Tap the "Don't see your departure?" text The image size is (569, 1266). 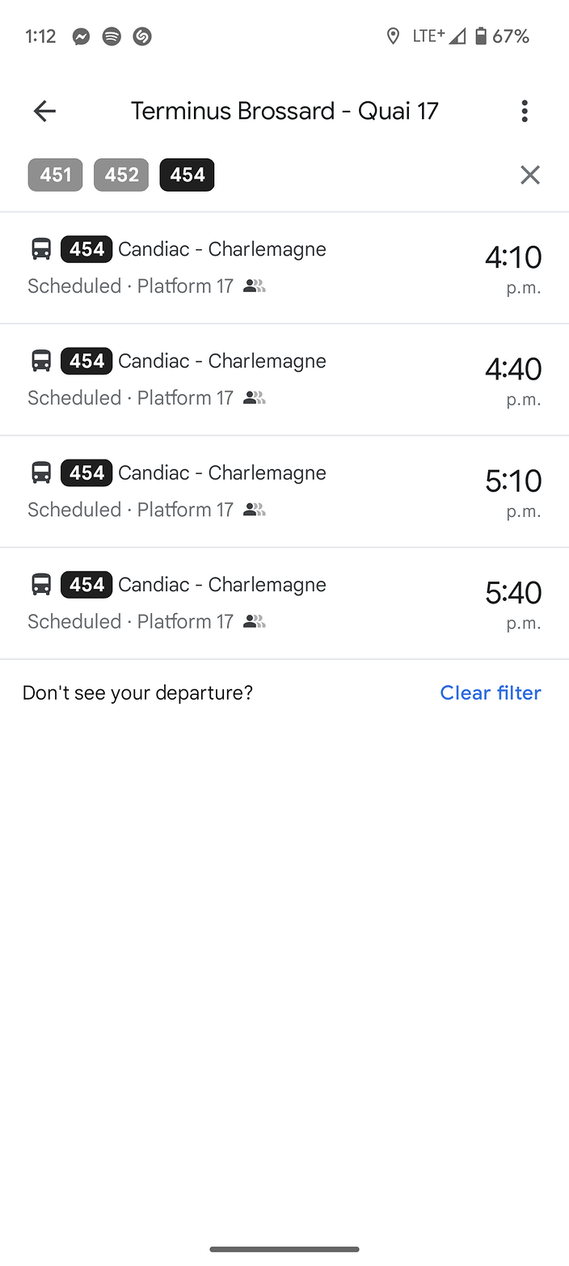point(137,692)
